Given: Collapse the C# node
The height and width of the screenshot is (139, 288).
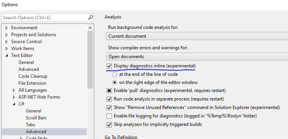Looking at the screenshot, I should [x=14, y=104].
